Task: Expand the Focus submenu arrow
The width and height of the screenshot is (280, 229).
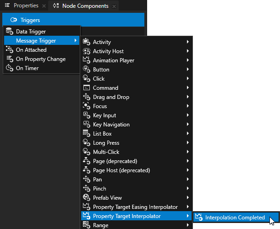Action: click(x=188, y=106)
